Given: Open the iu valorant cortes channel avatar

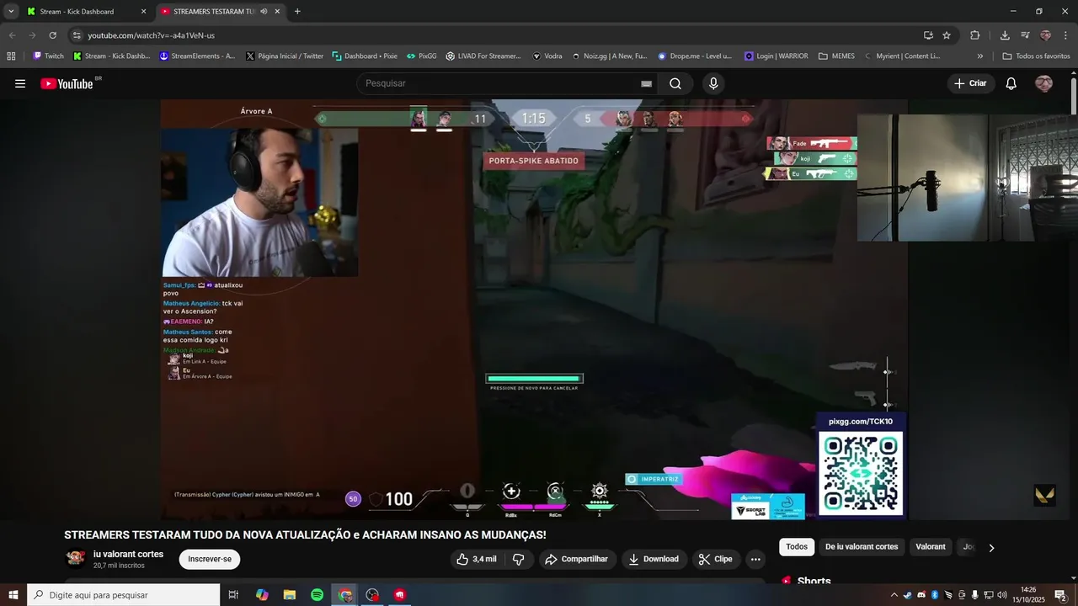Looking at the screenshot, I should (76, 559).
